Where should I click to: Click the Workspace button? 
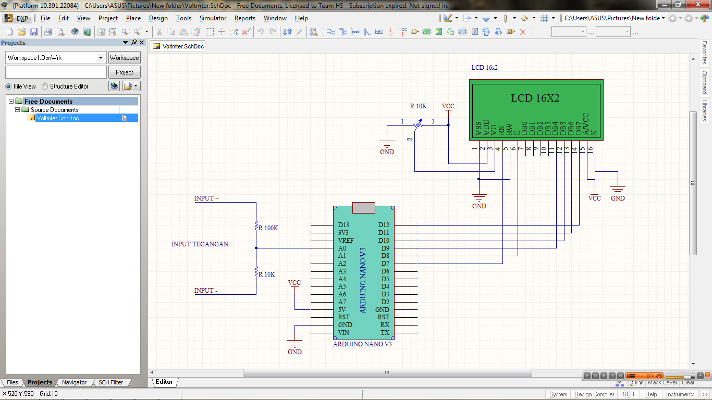tap(124, 57)
